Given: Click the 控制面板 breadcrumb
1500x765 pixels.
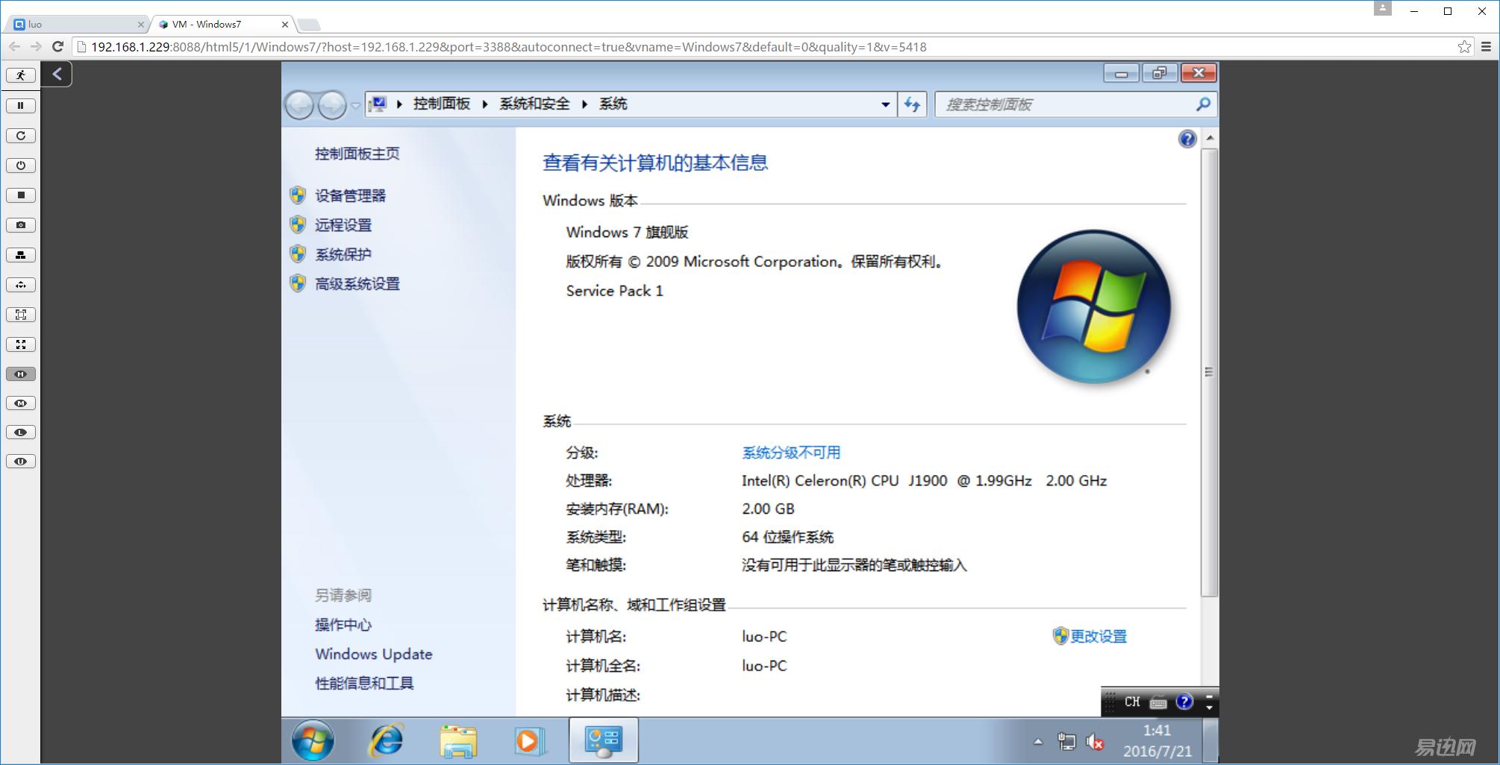Looking at the screenshot, I should tap(442, 104).
